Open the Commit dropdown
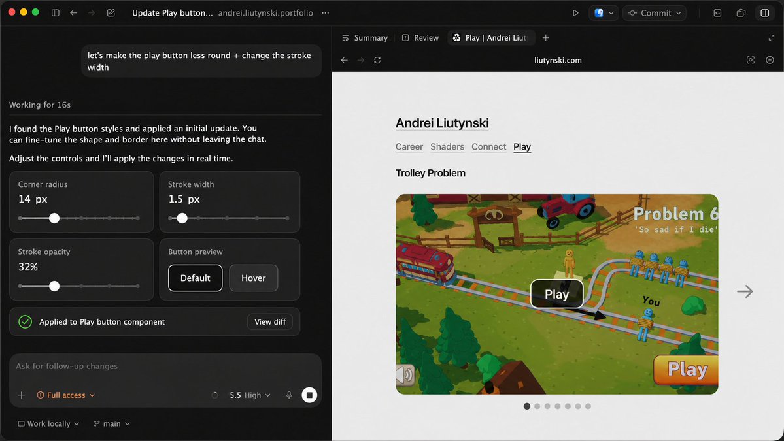The width and height of the screenshot is (784, 441). [655, 13]
